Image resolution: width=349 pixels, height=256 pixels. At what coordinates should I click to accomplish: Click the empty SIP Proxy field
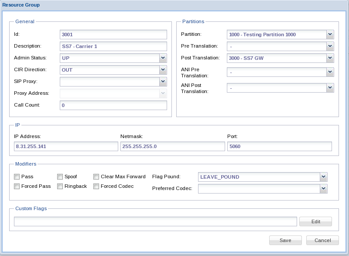tap(110, 82)
